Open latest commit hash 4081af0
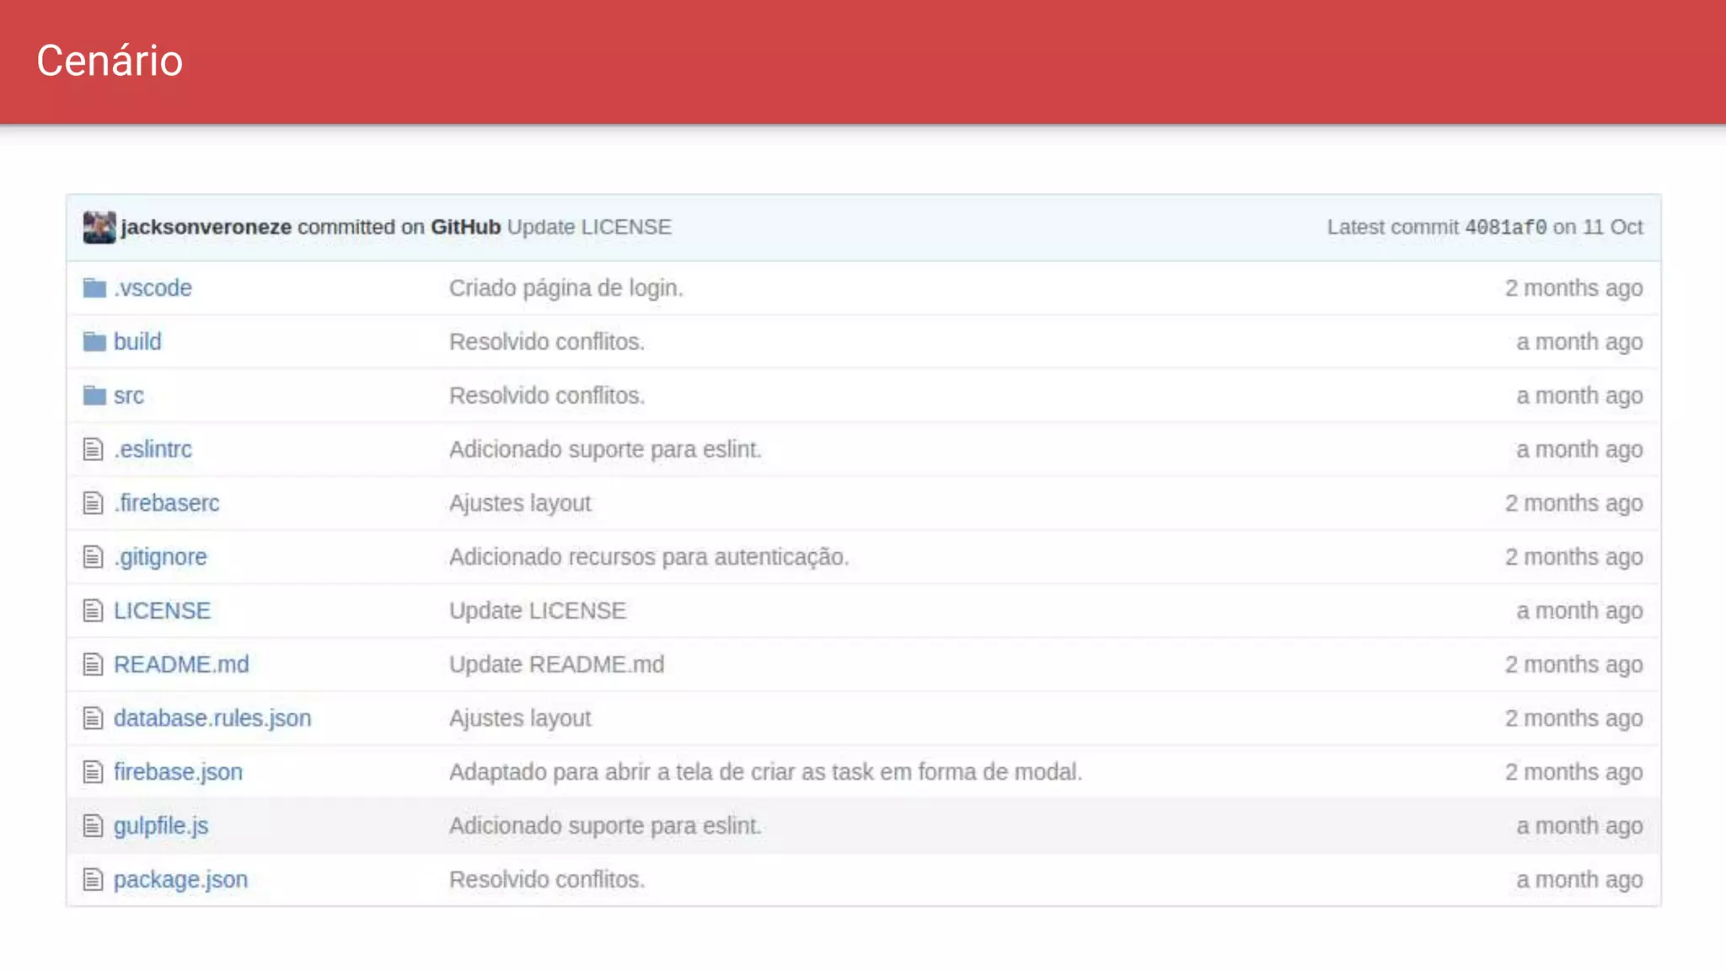This screenshot has height=971, width=1726. point(1505,228)
